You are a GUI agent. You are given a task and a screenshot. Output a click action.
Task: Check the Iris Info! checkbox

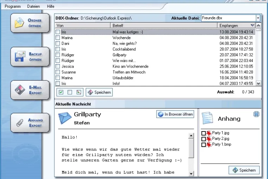(58, 84)
